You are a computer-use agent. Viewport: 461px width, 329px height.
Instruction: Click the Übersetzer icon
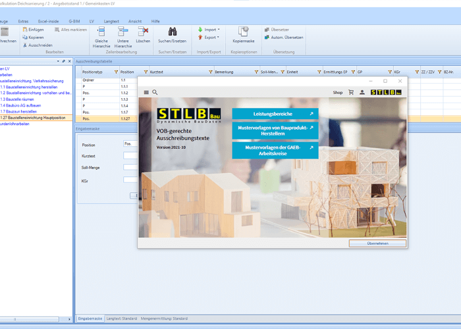coord(267,30)
